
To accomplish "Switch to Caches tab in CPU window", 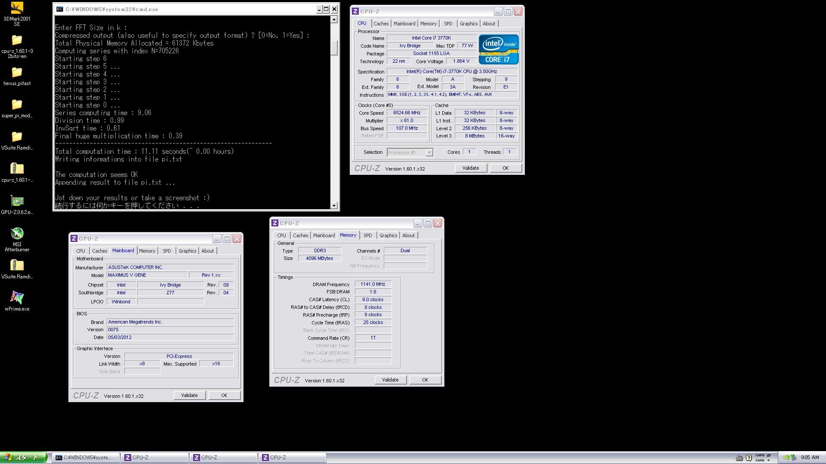I will point(381,24).
